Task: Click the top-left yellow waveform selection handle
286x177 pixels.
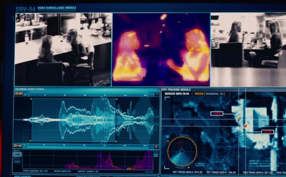Action: 31,99
